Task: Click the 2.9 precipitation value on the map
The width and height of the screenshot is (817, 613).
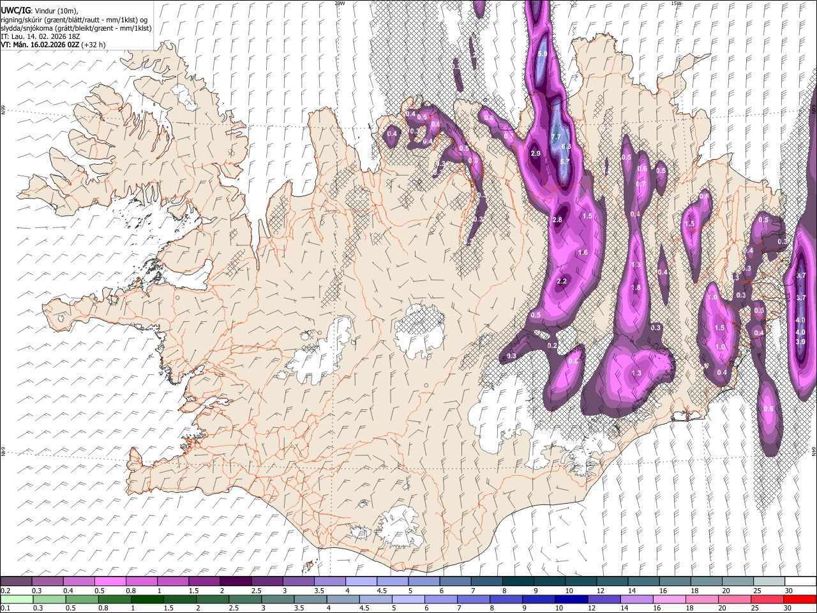Action: [x=536, y=154]
